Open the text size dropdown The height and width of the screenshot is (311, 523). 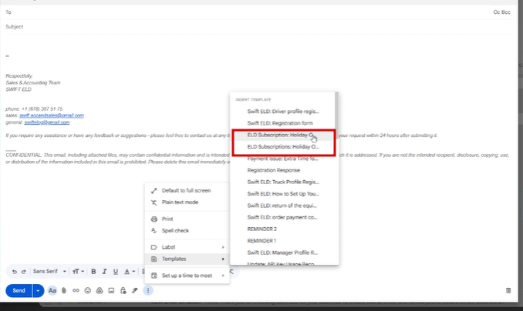click(x=78, y=272)
